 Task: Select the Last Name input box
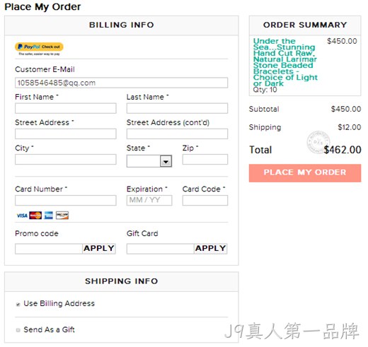click(177, 108)
